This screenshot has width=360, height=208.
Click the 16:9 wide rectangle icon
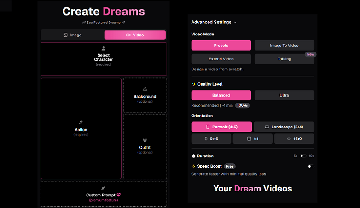click(289, 139)
